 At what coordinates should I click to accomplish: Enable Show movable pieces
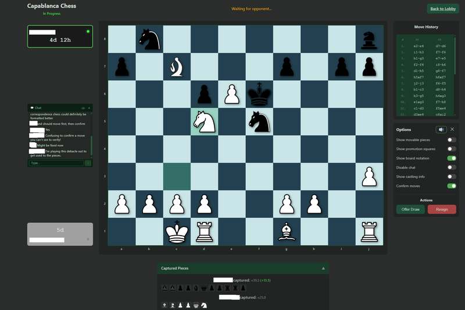click(452, 140)
